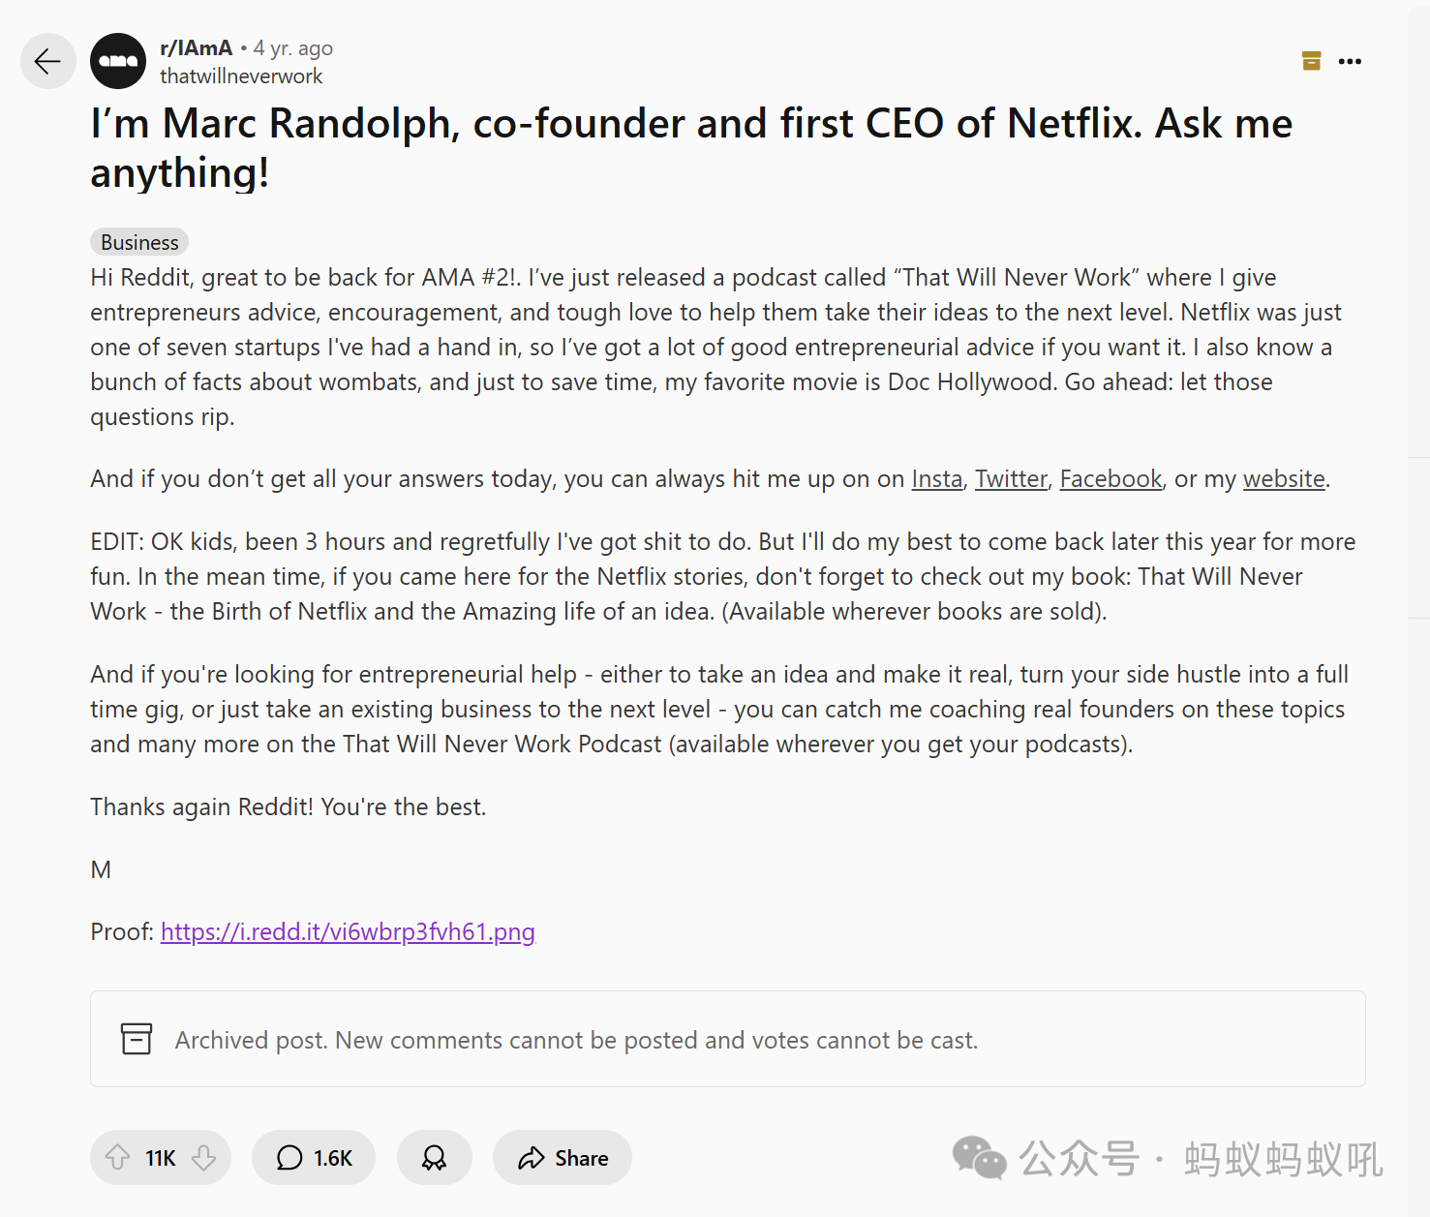Follow the Insta link
This screenshot has width=1430, height=1217.
(x=937, y=479)
